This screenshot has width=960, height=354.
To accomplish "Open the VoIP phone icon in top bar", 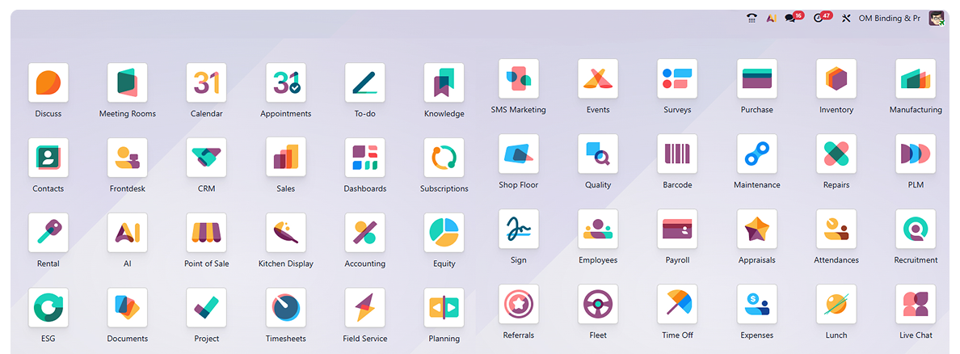I will (x=752, y=19).
